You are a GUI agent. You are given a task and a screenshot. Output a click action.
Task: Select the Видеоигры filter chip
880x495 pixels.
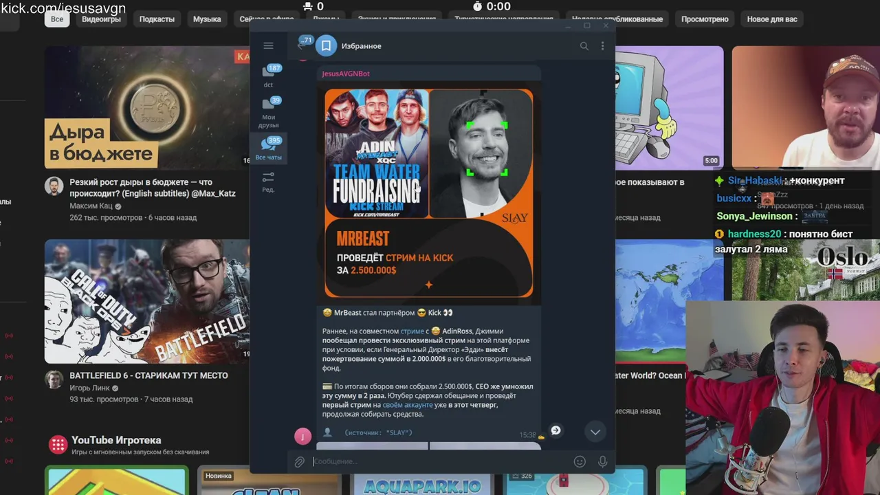[101, 19]
